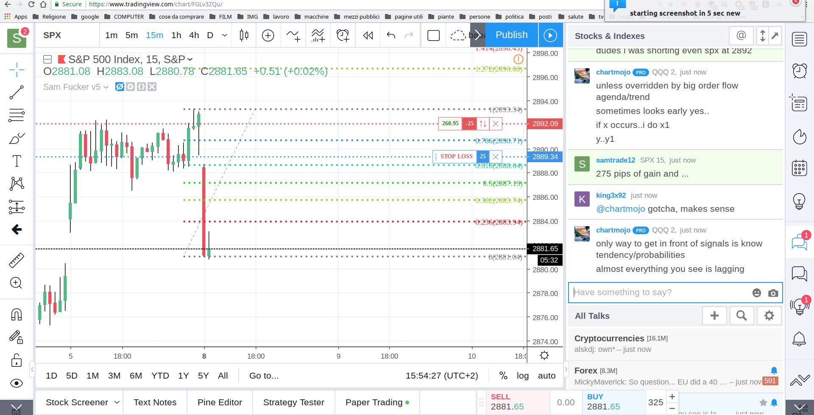Increase order quantity with plus stepper
The height and width of the screenshot is (415, 814).
[x=672, y=397]
